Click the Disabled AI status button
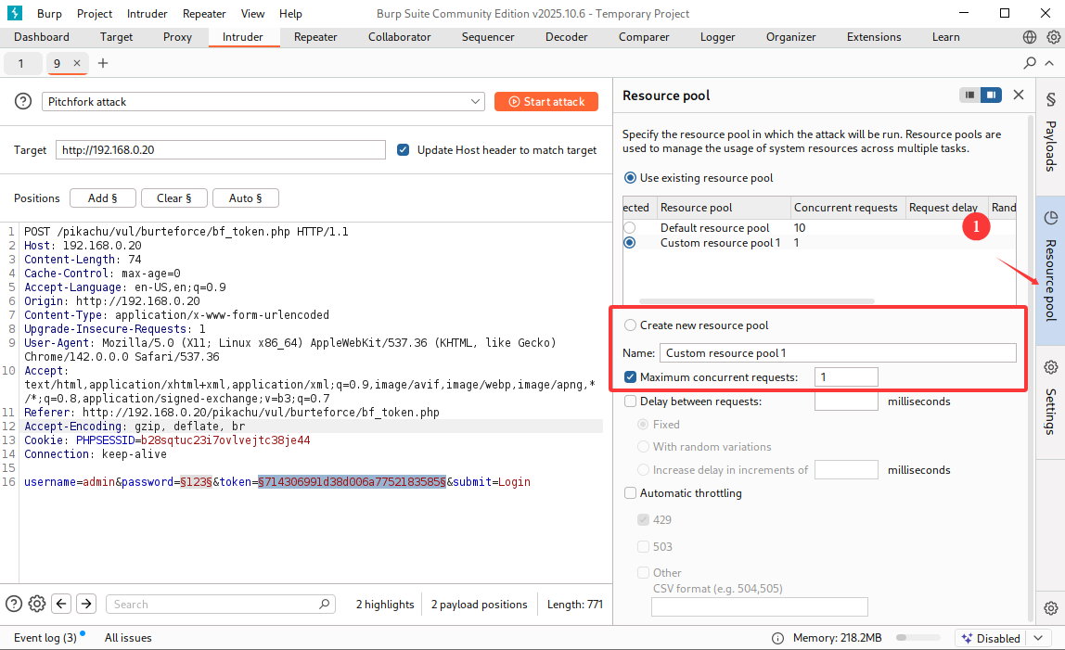Image resolution: width=1065 pixels, height=650 pixels. tap(990, 639)
